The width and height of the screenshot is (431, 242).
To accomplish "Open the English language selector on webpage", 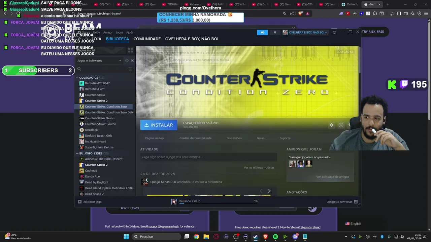I will (x=353, y=224).
